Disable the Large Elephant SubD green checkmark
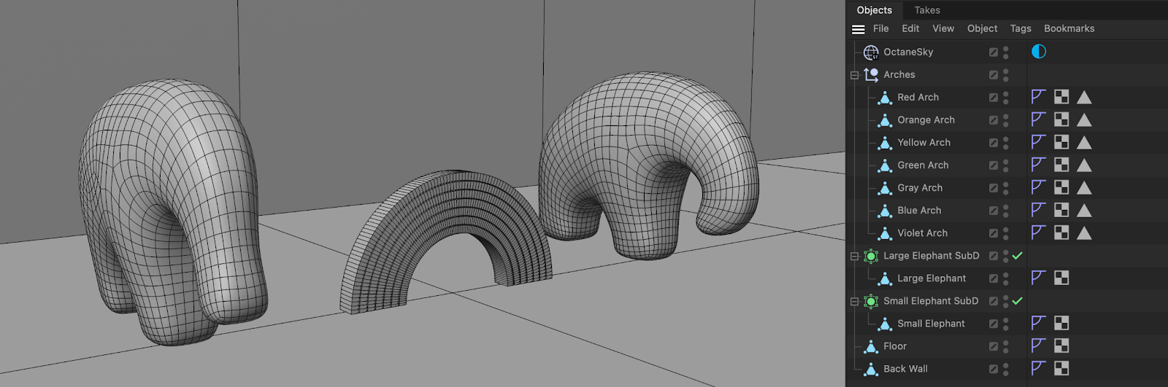1168x387 pixels. pos(1018,256)
